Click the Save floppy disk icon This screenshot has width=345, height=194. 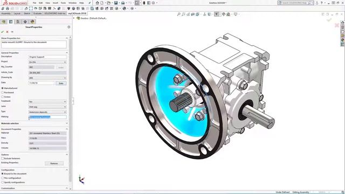click(x=116, y=3)
